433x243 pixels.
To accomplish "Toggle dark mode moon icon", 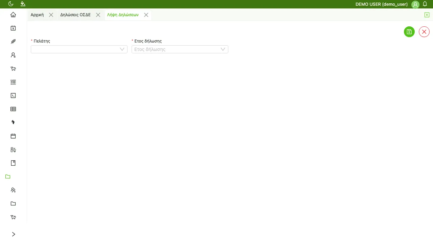I will (x=11, y=4).
